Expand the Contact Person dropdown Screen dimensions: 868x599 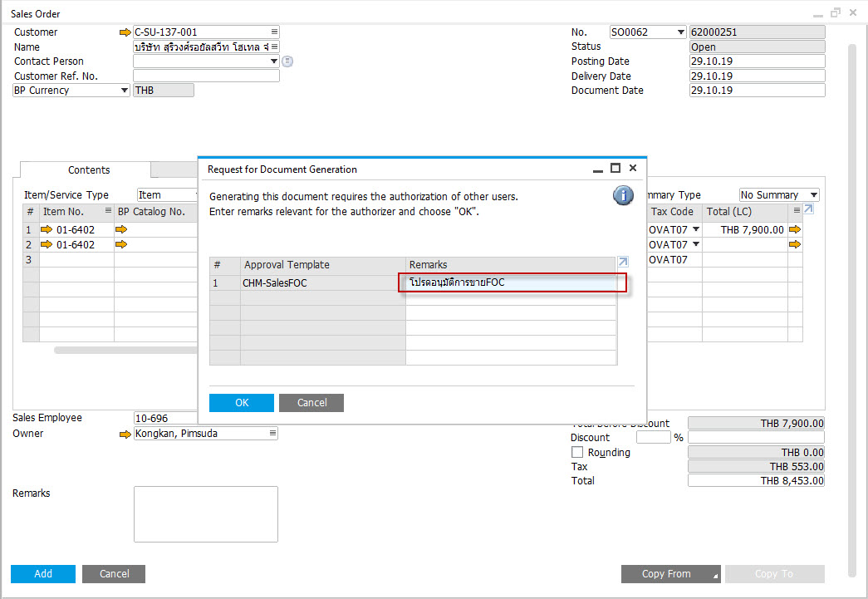[x=273, y=61]
